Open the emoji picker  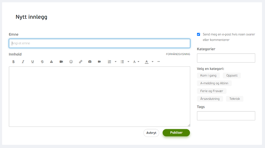71,62
